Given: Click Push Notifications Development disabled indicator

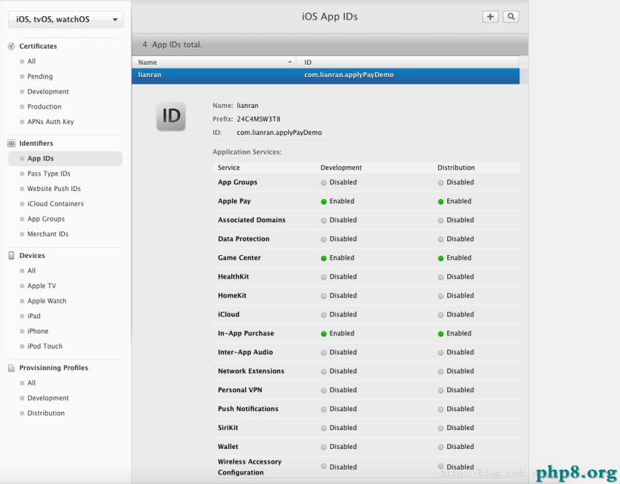Looking at the screenshot, I should [x=324, y=409].
